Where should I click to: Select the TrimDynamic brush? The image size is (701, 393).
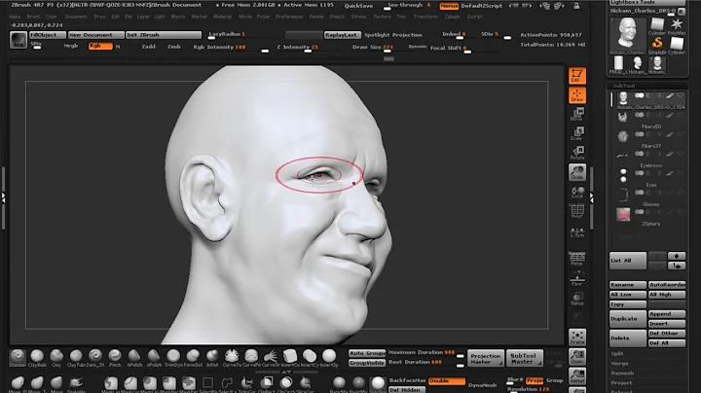[x=173, y=358]
